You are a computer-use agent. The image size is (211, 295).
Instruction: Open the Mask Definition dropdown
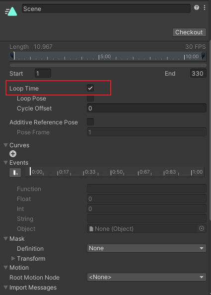tap(146, 248)
